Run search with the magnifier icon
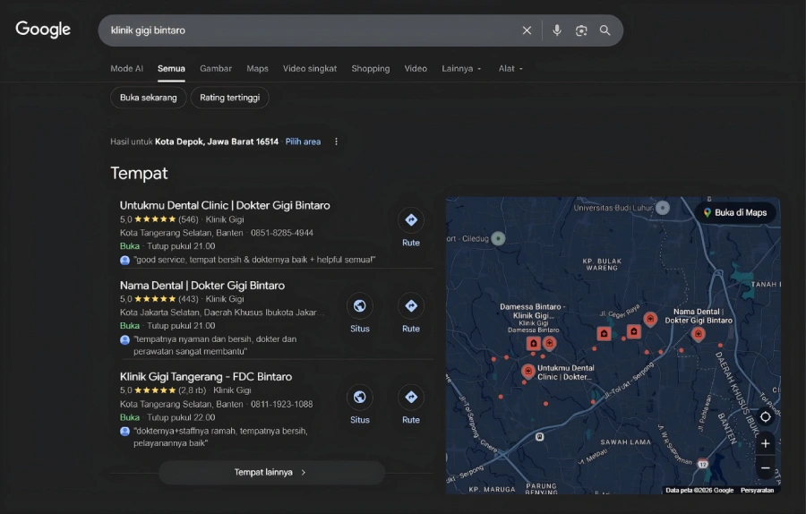This screenshot has height=514, width=806. (605, 30)
